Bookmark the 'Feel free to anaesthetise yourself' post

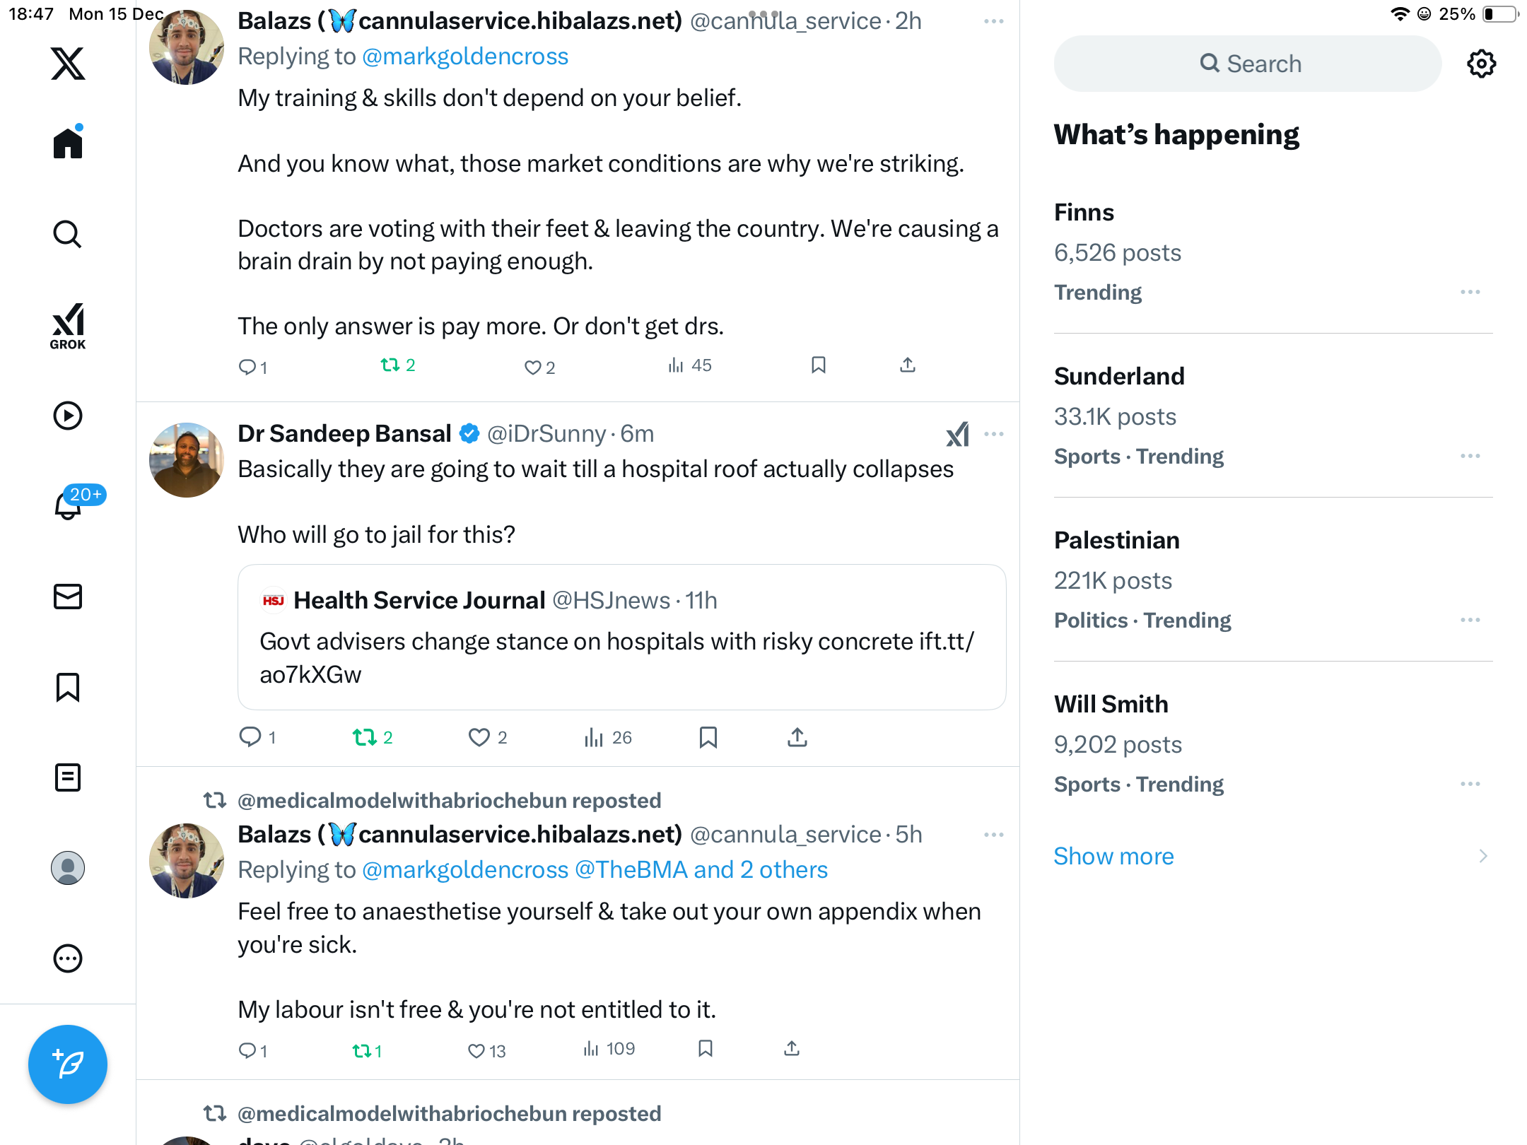(x=705, y=1049)
